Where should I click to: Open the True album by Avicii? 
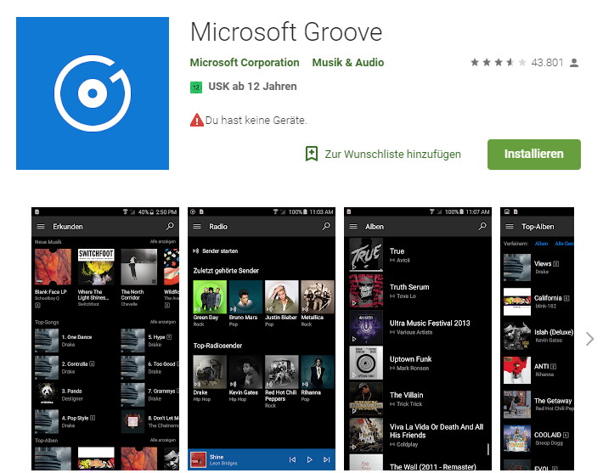click(x=418, y=255)
